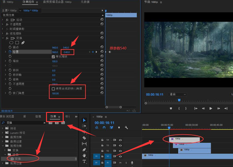Click the stopwatch next to 位置
233x167 pixels.
pos(10,52)
